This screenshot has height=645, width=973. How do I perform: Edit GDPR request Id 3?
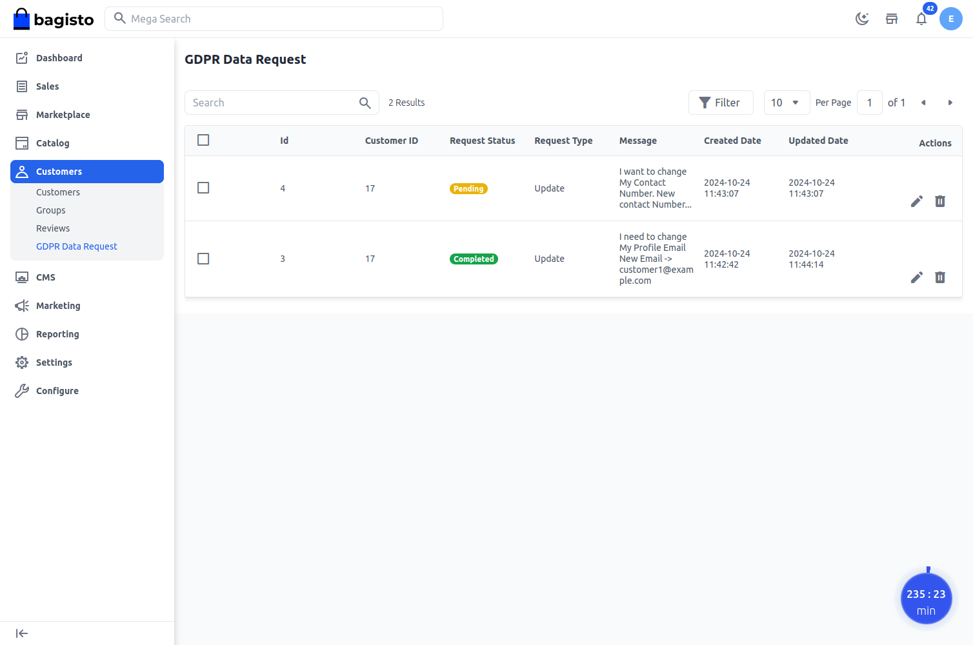pos(917,277)
